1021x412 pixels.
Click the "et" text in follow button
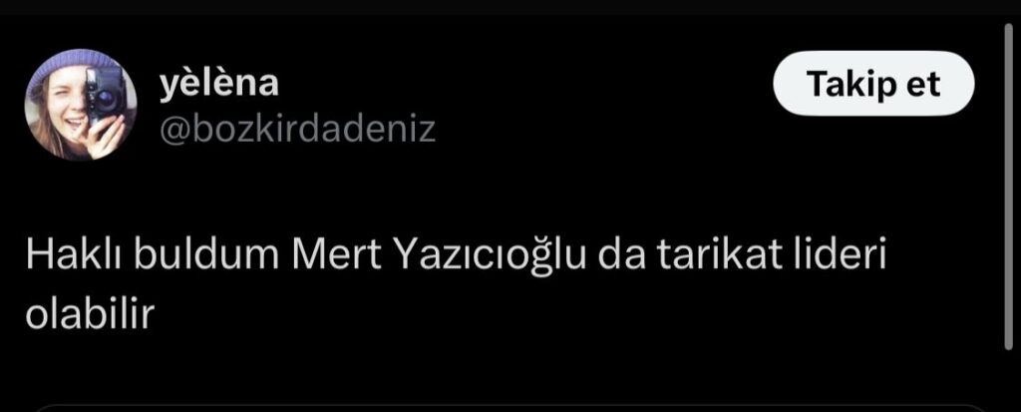pos(923,85)
